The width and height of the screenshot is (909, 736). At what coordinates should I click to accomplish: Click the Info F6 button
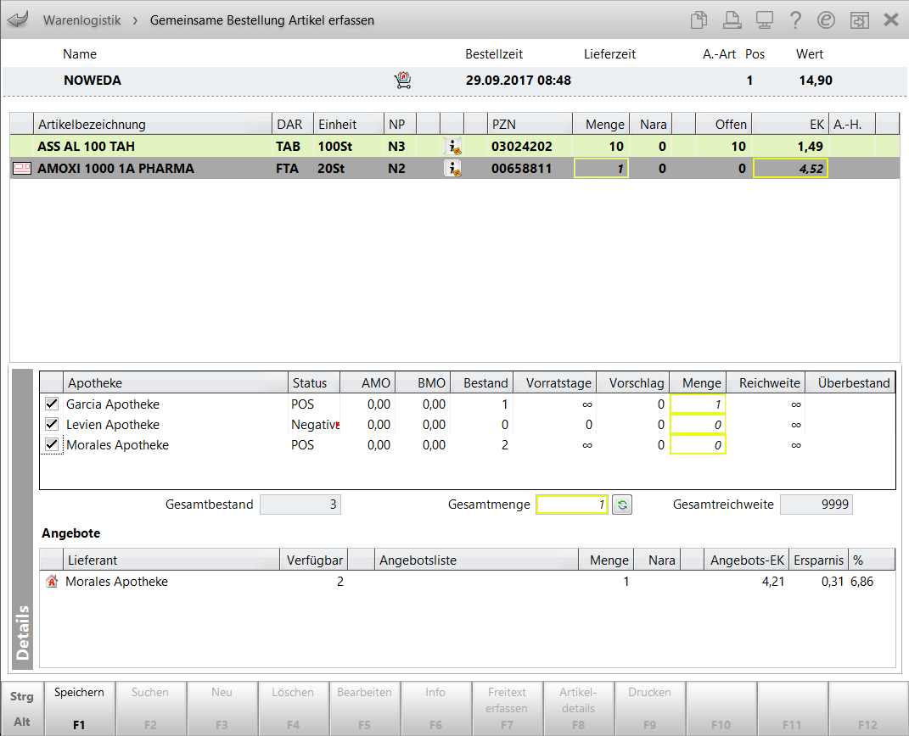[436, 708]
